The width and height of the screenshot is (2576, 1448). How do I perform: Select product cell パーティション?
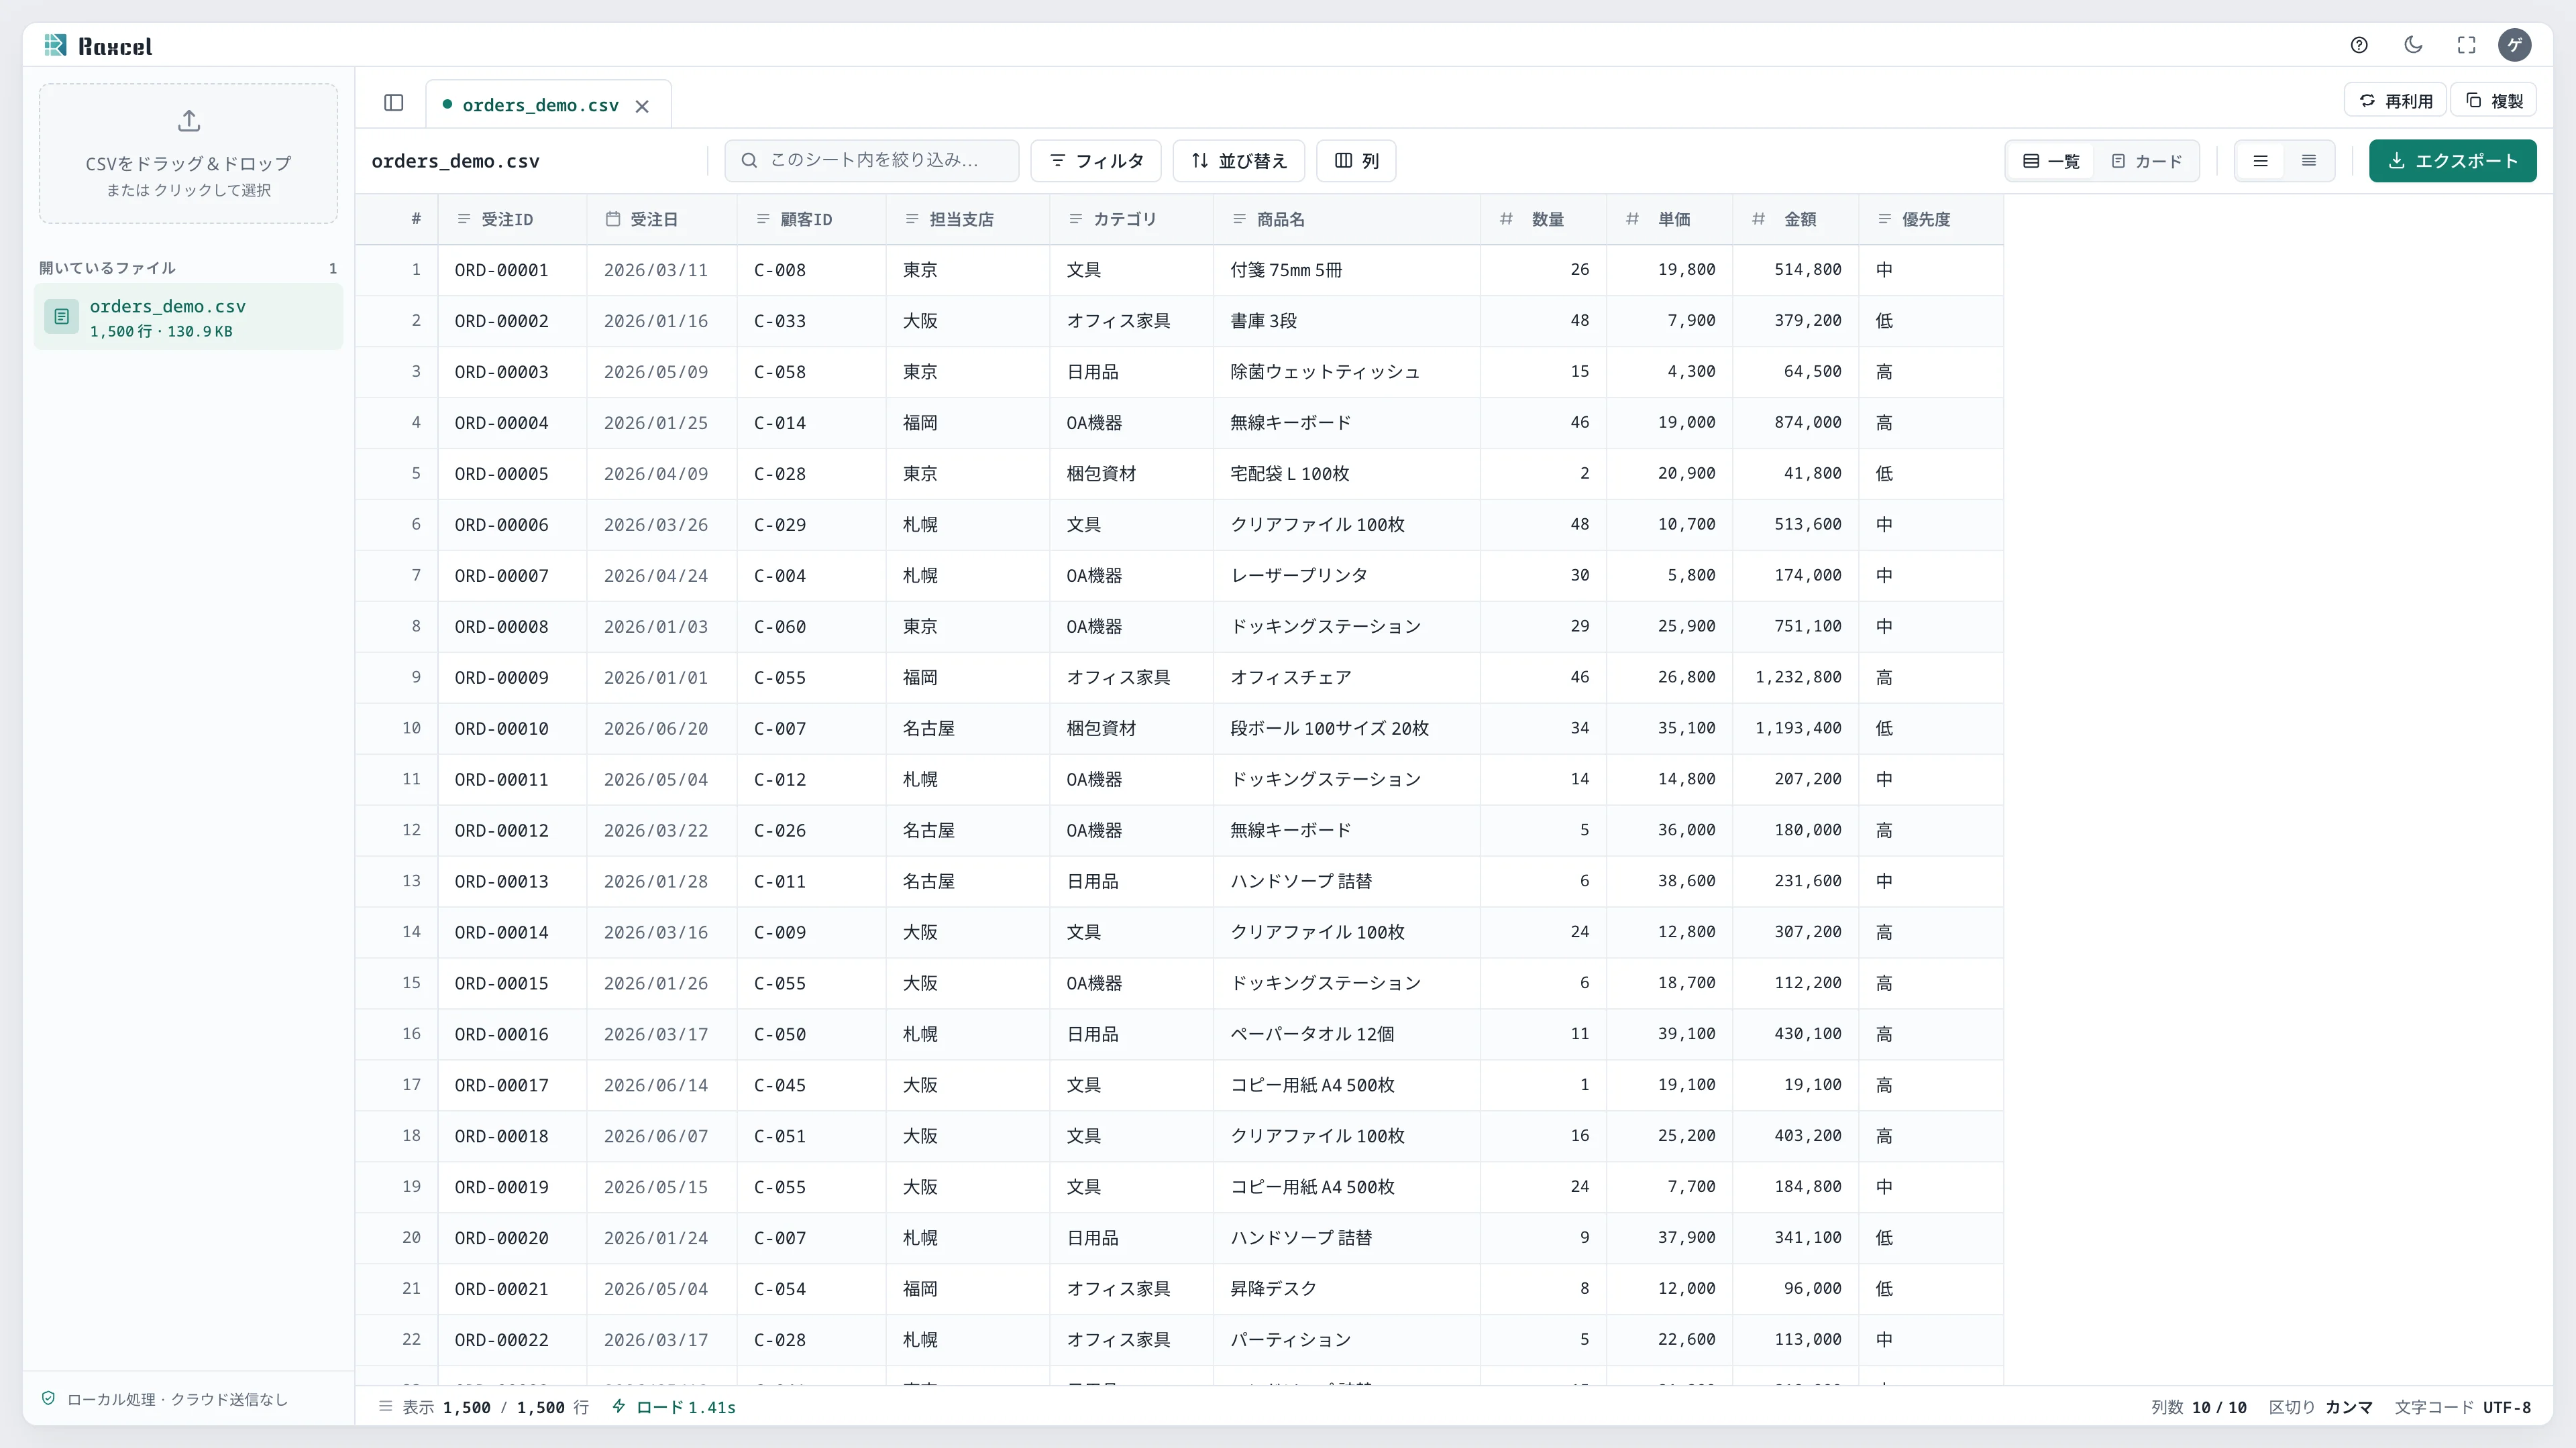click(x=1347, y=1340)
